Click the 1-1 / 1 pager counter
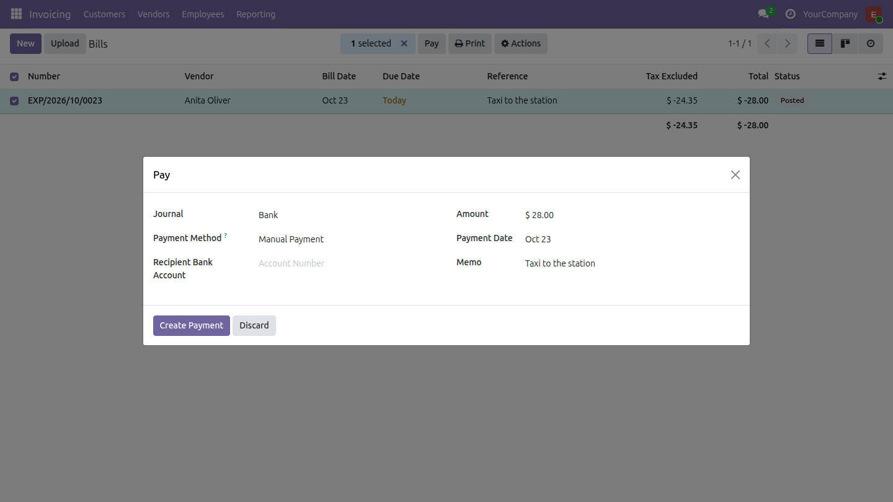The width and height of the screenshot is (893, 502). [x=740, y=43]
